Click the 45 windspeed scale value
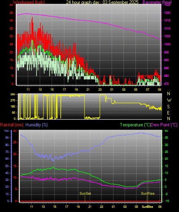Viewport: 179px width, 212px height. (x=12, y=13)
